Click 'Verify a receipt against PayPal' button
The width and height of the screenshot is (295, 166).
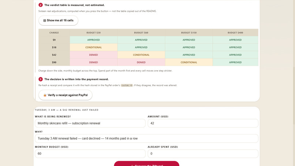(x=65, y=95)
